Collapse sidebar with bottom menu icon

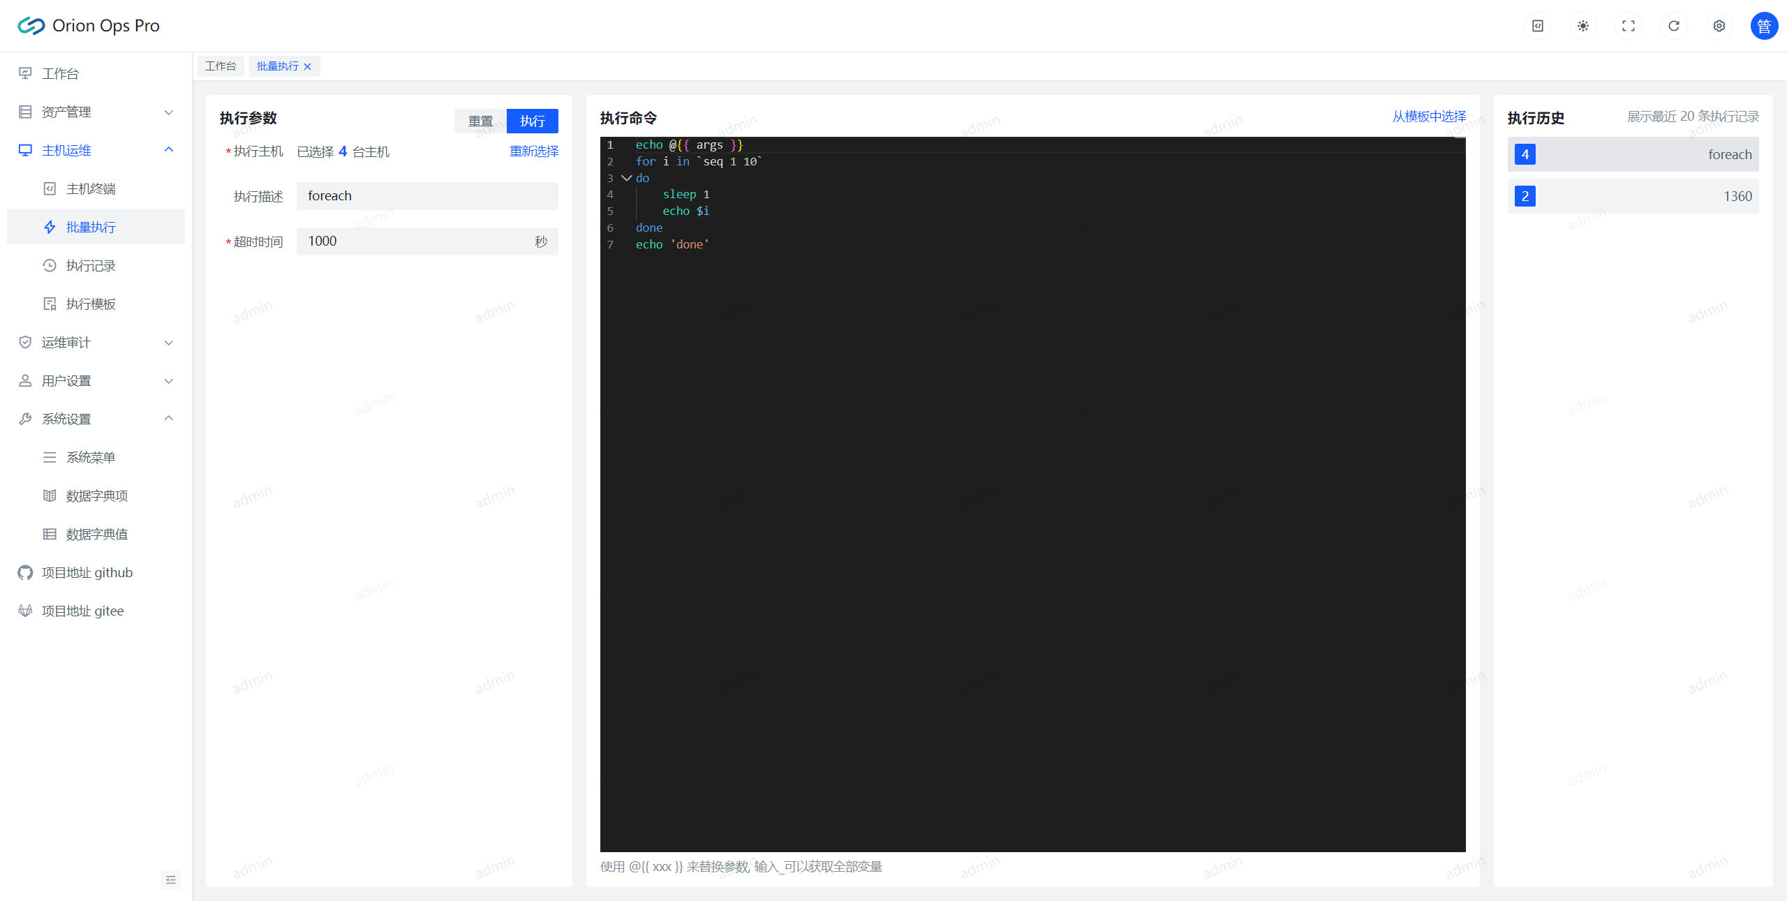[x=170, y=880]
